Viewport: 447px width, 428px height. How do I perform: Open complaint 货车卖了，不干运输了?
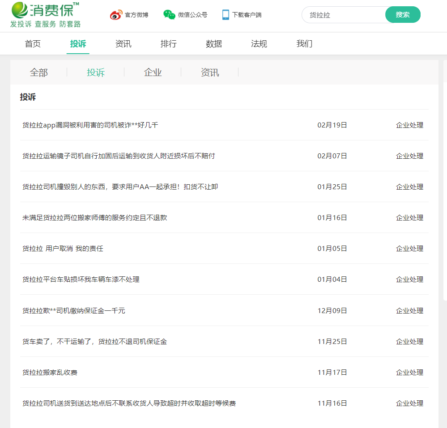[95, 341]
